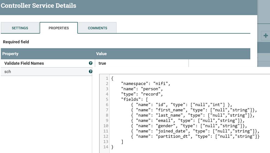Image resolution: width=270 pixels, height=153 pixels.
Task: Select the sch property name
Action: [8, 72]
